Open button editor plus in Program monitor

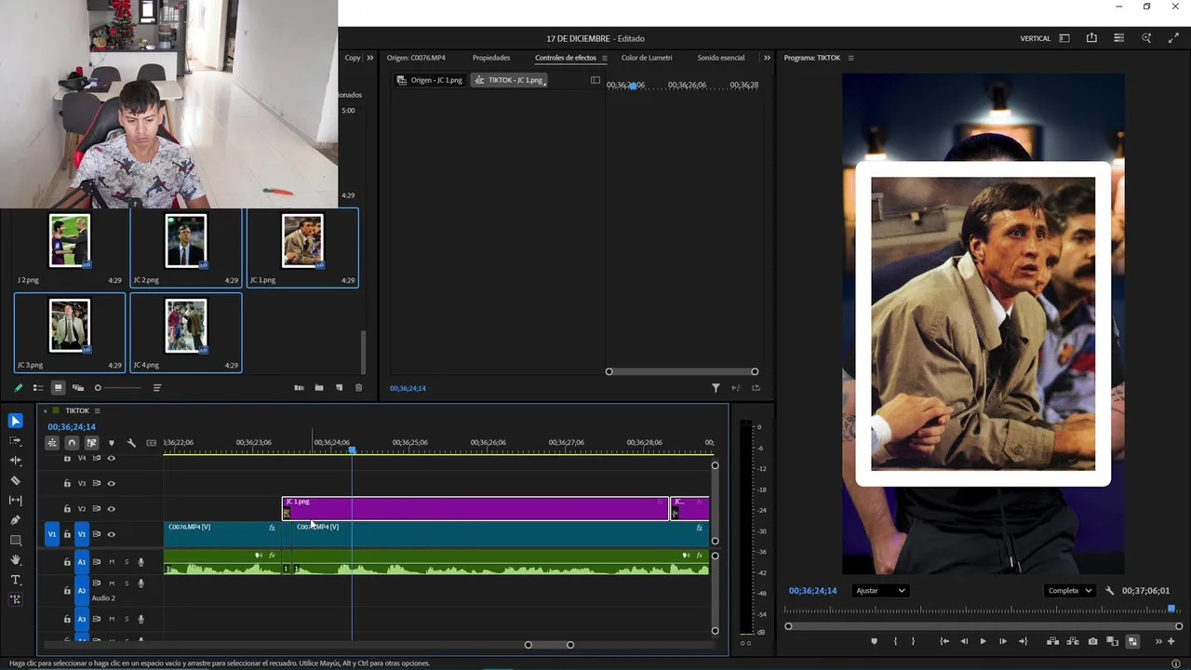pos(1171,641)
